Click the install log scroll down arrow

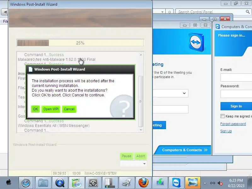tap(141, 130)
